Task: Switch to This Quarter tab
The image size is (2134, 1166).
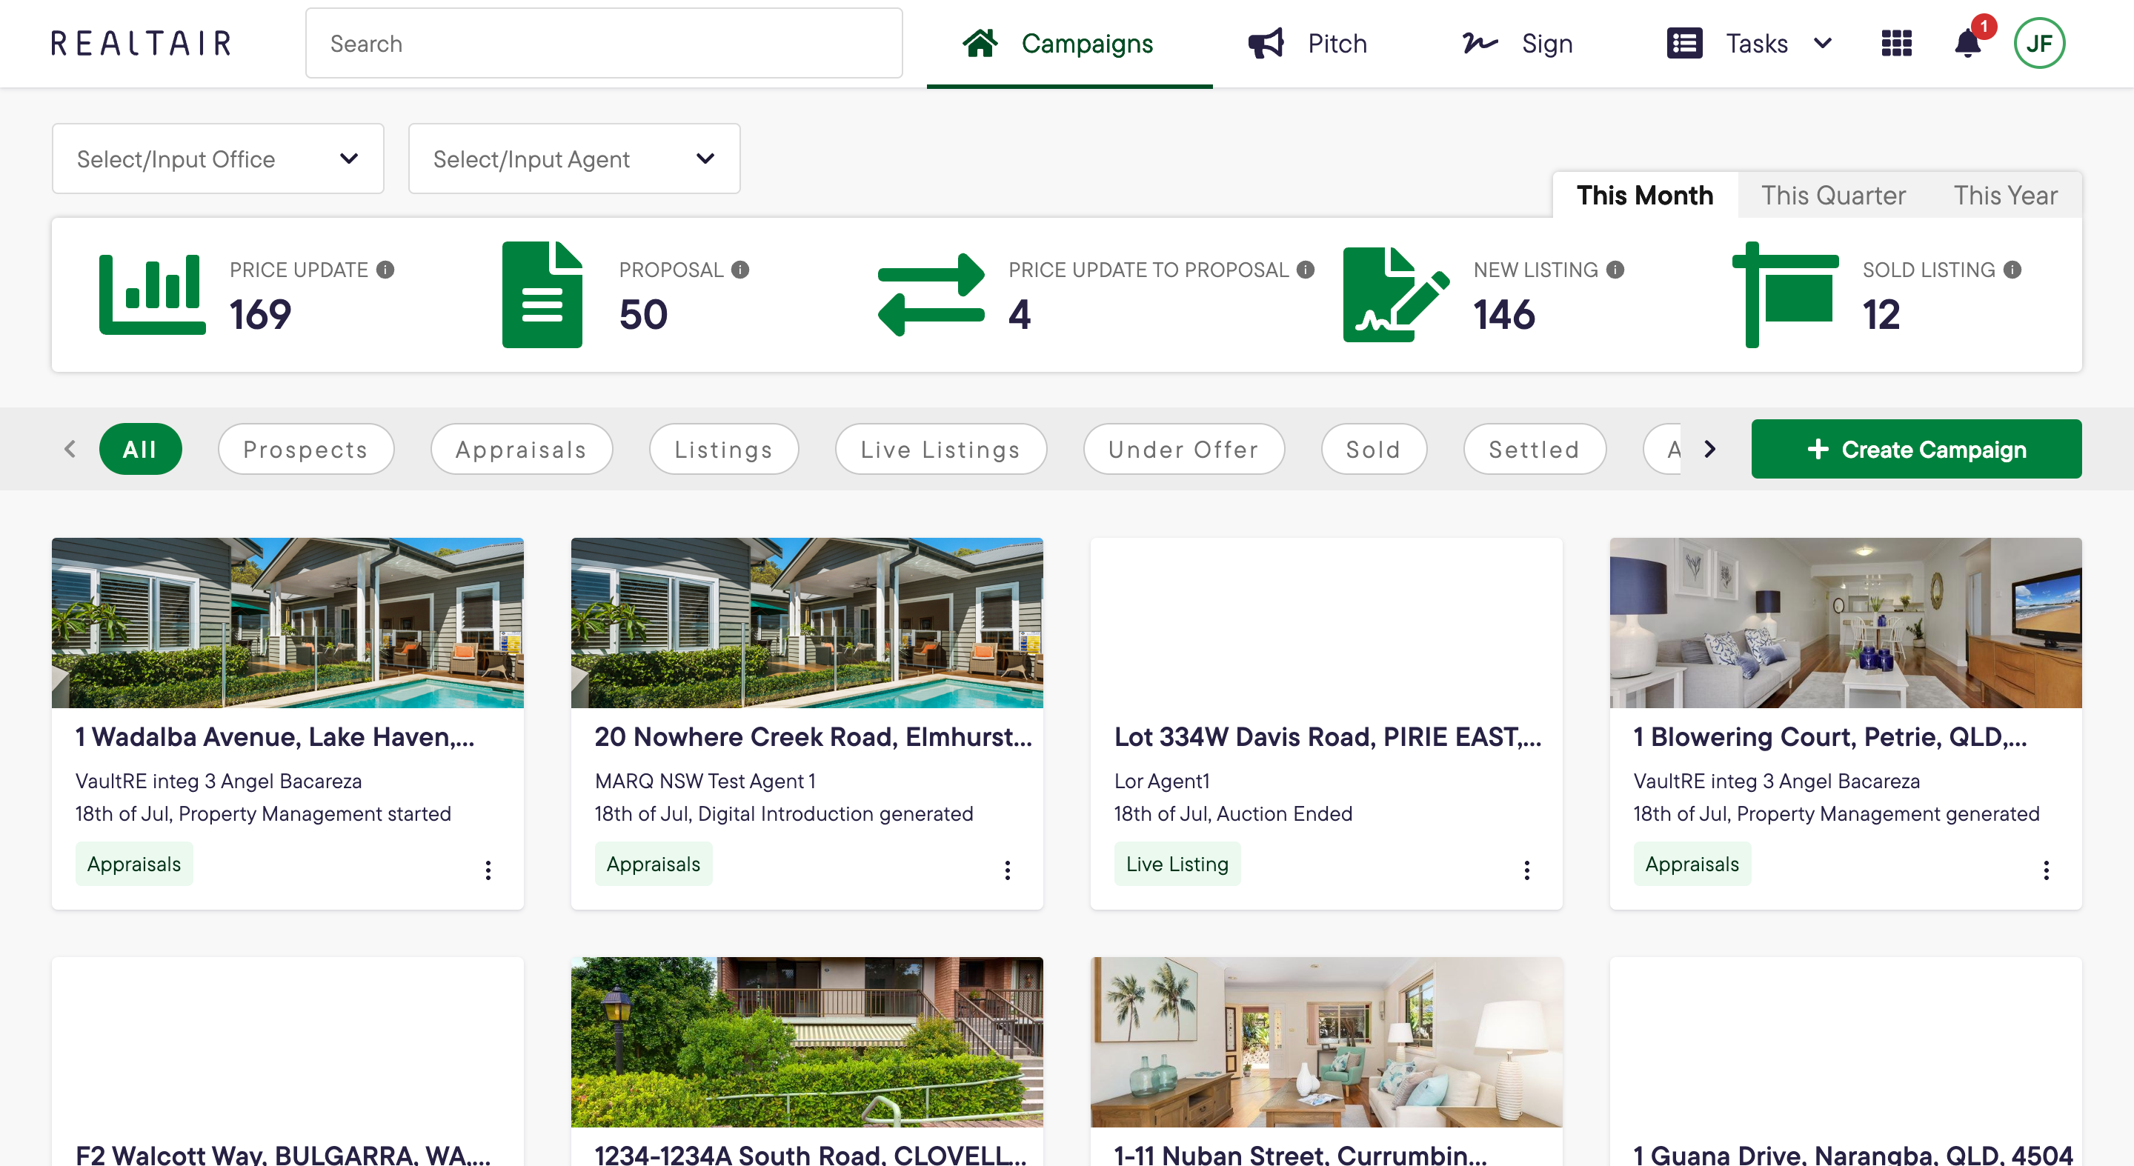Action: (x=1832, y=196)
